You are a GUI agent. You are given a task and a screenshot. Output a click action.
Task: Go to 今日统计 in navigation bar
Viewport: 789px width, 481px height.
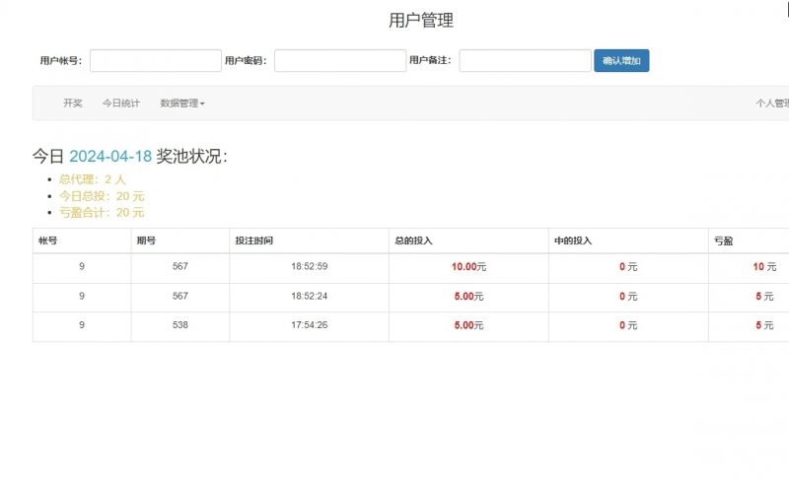[121, 103]
